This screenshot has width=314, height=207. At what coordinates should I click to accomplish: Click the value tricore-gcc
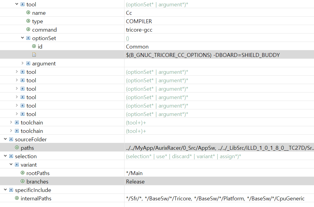coord(139,30)
